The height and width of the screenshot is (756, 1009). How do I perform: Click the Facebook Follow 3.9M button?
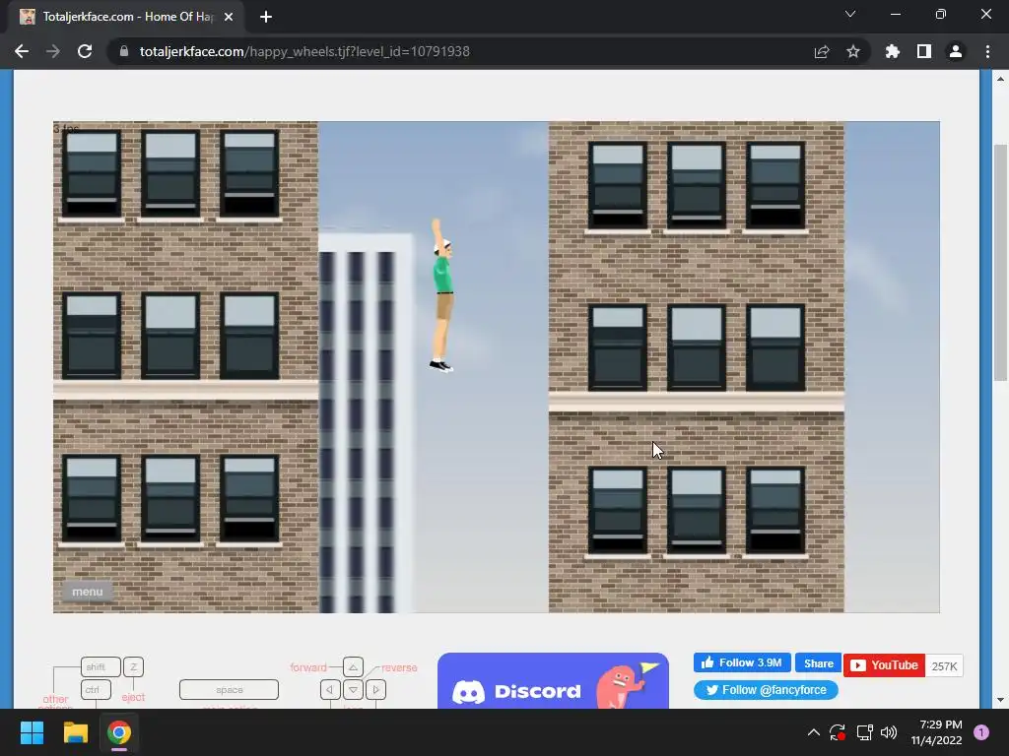(742, 662)
